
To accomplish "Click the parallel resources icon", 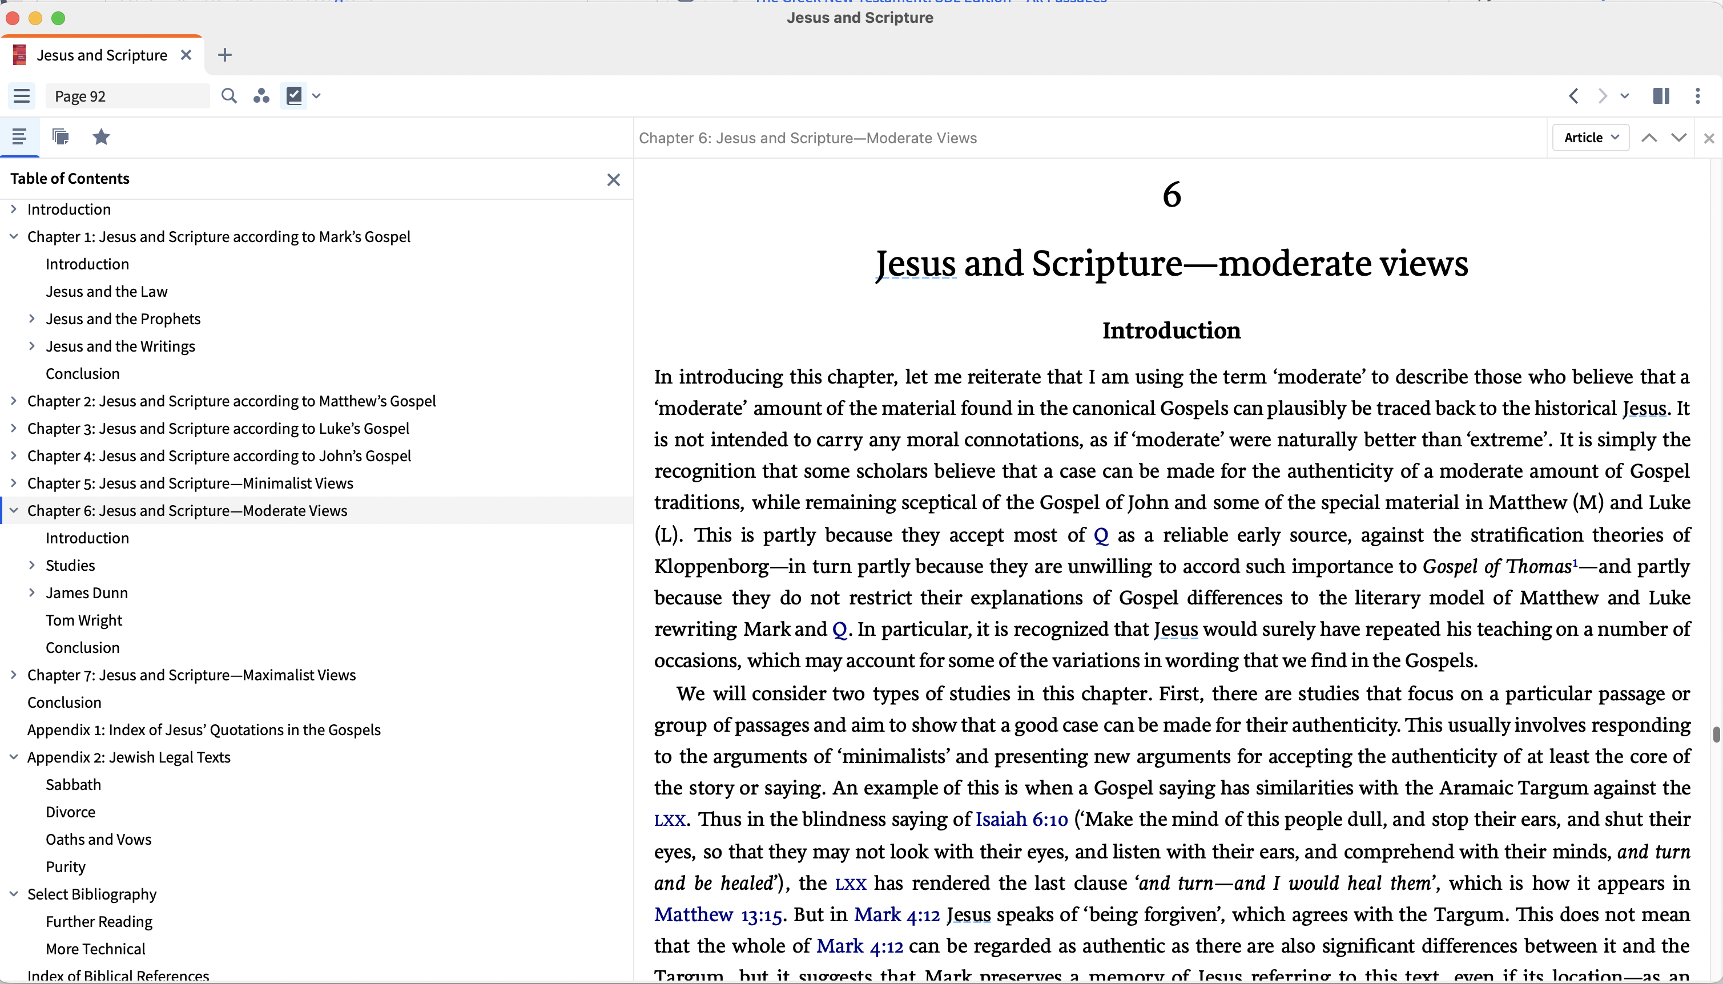I will click(x=261, y=96).
